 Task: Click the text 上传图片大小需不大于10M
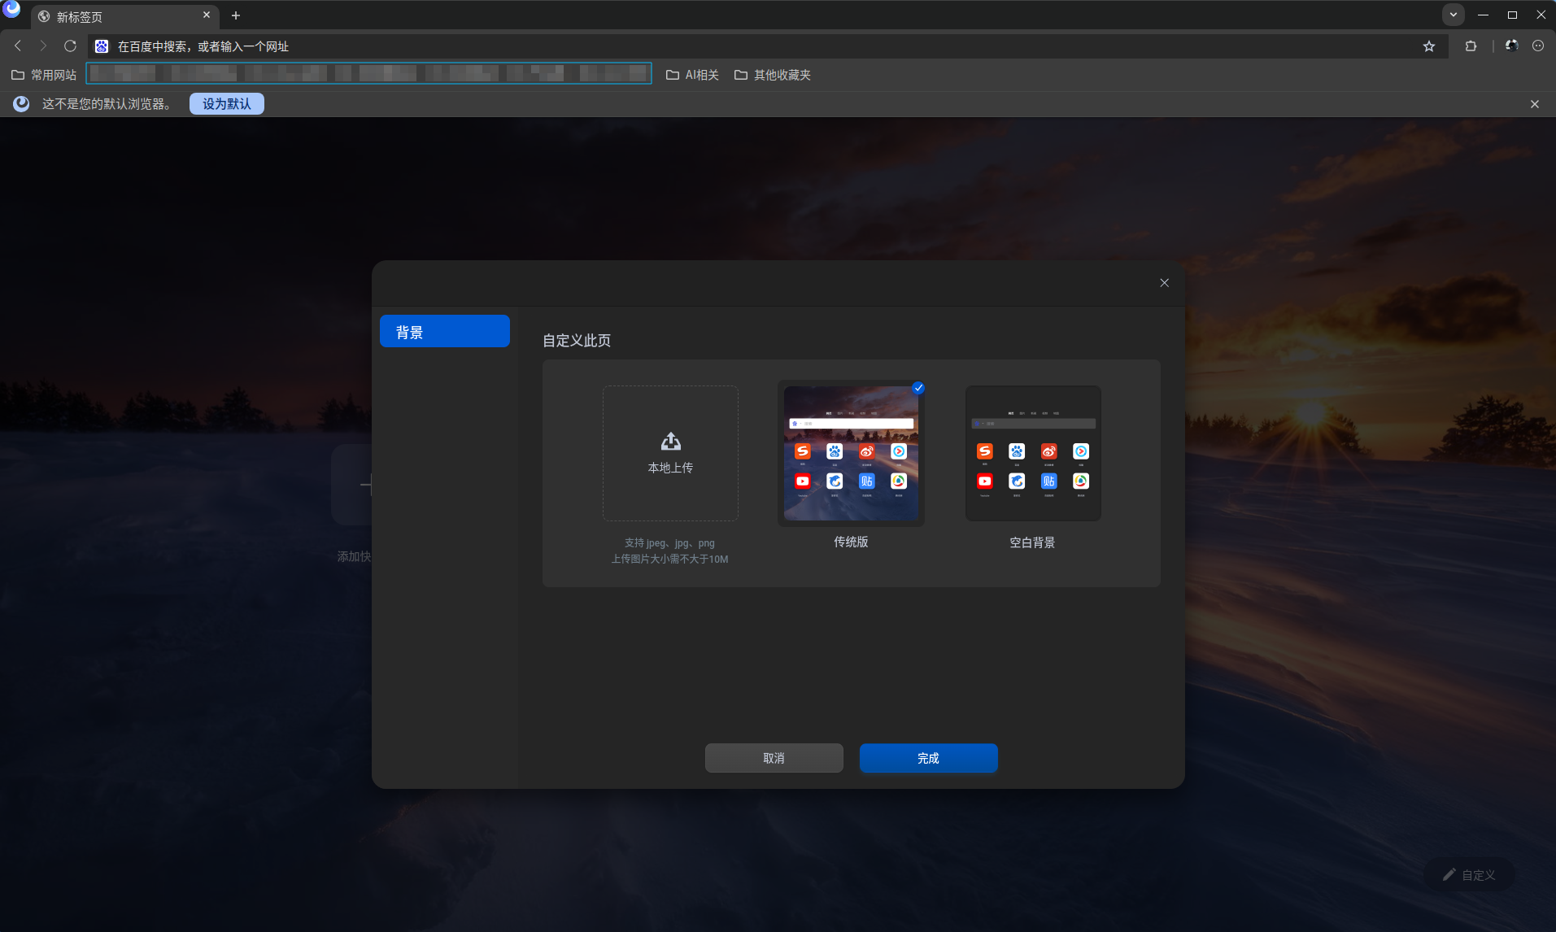pos(669,560)
